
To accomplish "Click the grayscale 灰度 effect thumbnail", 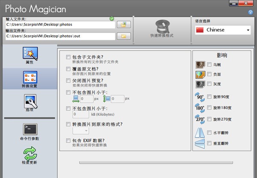I will [200, 84].
